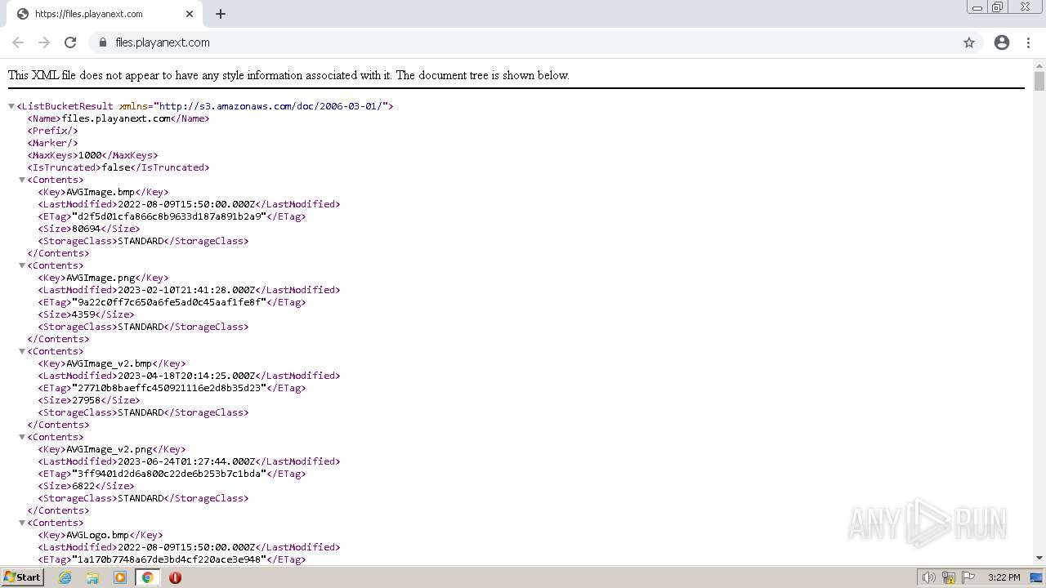
Task: Open a new tab with the plus button
Action: (221, 14)
